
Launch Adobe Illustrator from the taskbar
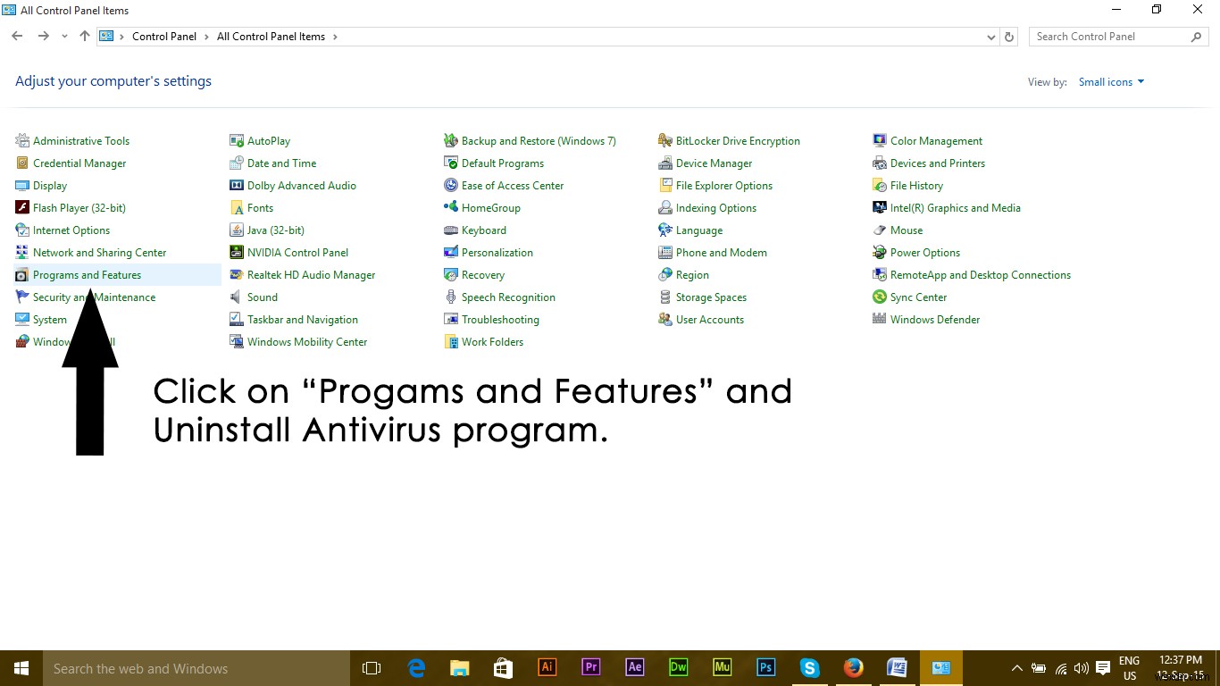pos(547,668)
